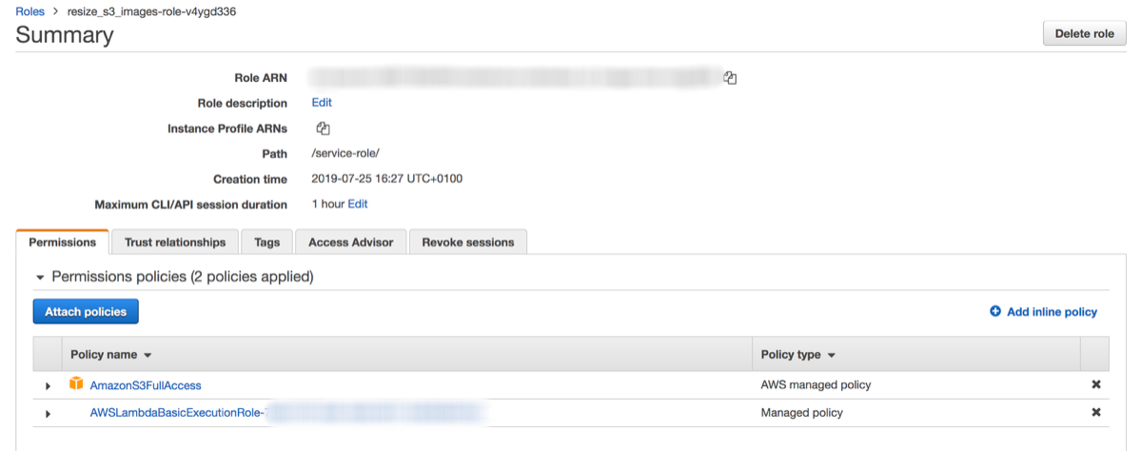Sort by Policy name column arrow

coord(148,355)
